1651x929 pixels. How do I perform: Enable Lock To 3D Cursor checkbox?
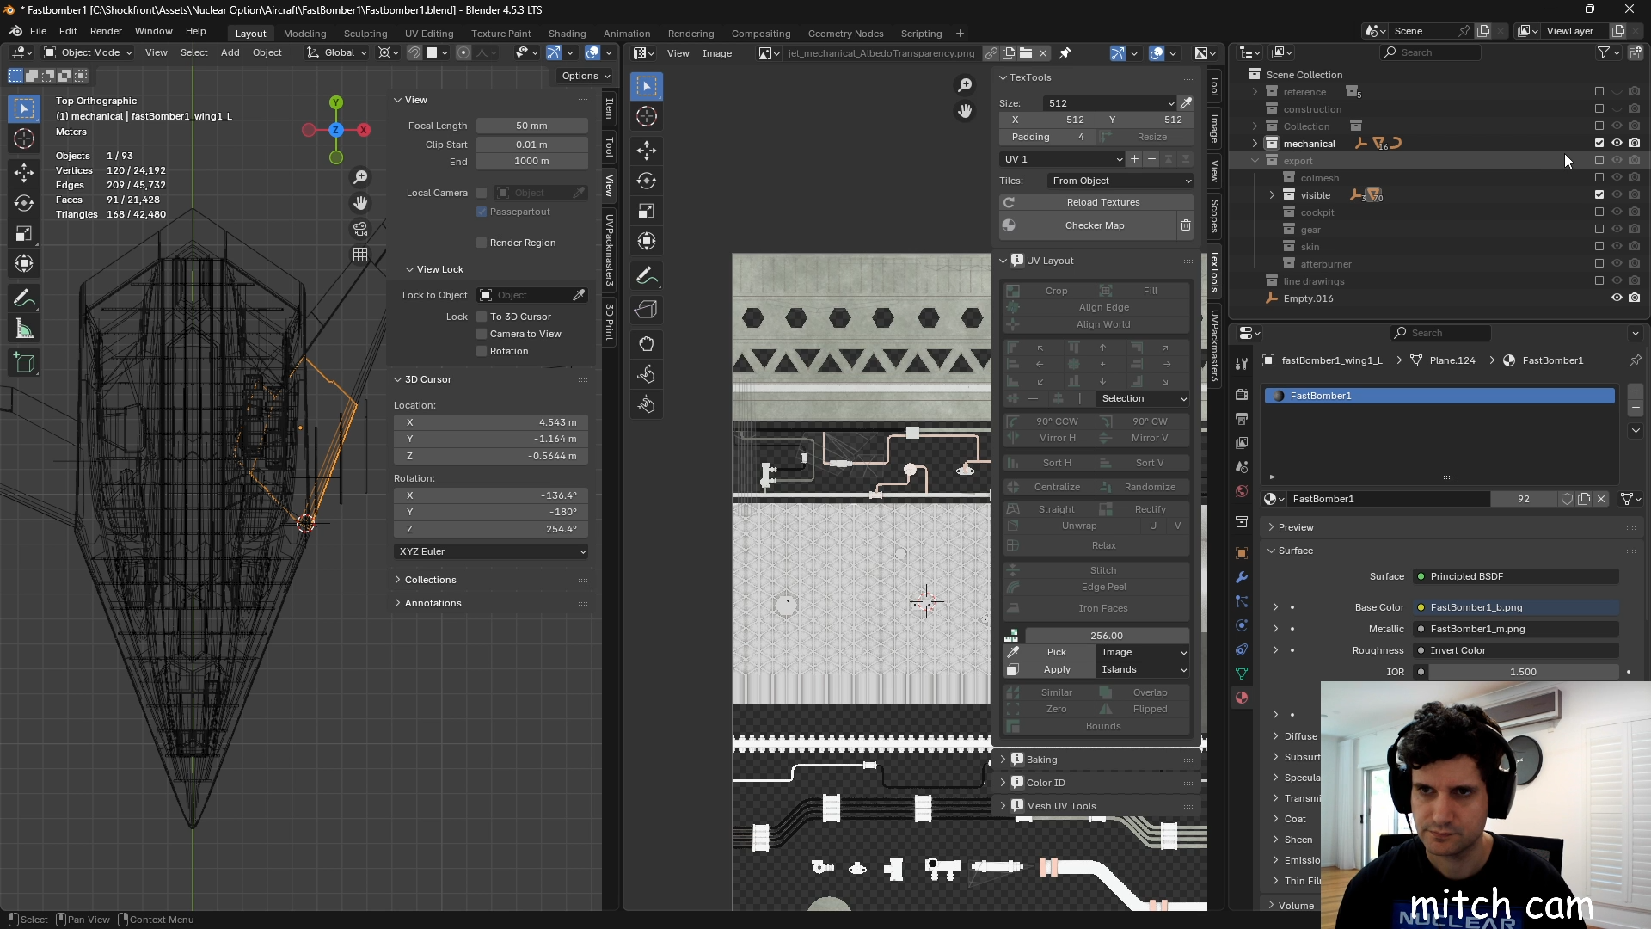482,317
